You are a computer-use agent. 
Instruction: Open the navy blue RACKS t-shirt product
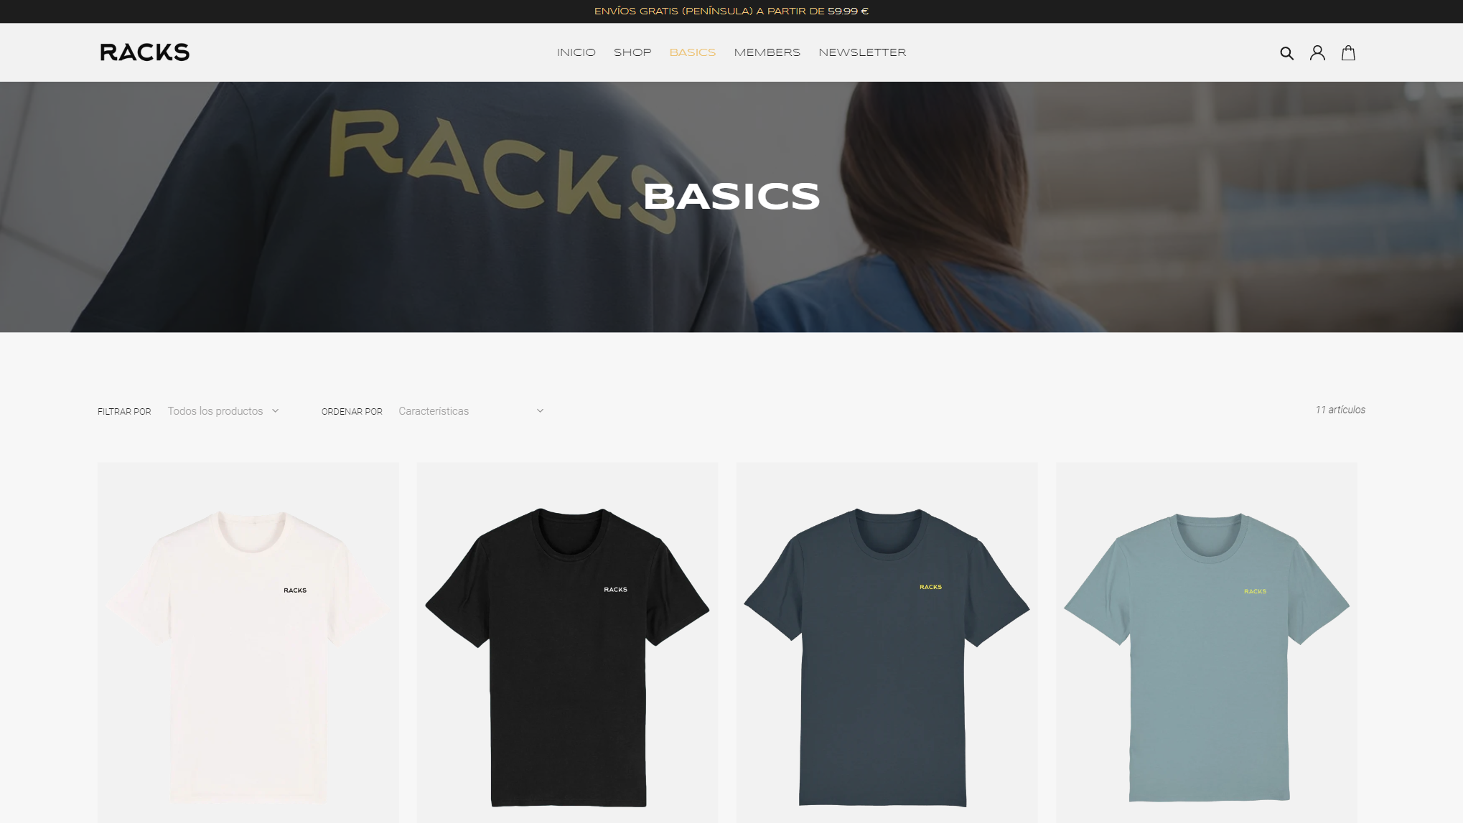[x=887, y=642]
